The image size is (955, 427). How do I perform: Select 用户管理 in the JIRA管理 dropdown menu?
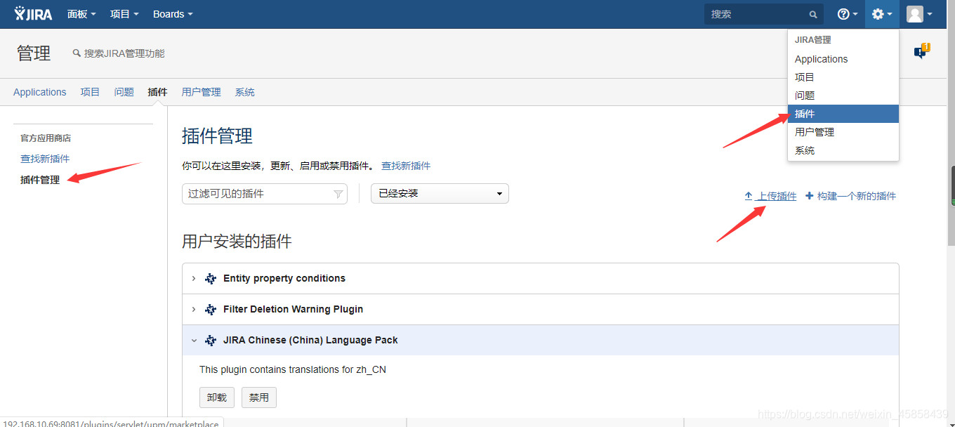(x=843, y=132)
